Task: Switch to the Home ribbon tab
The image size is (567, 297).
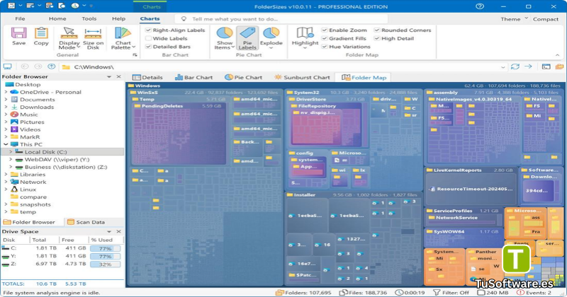Action: [x=57, y=18]
